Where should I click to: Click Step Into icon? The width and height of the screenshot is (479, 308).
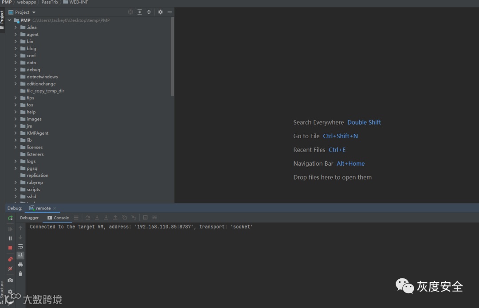(x=97, y=218)
